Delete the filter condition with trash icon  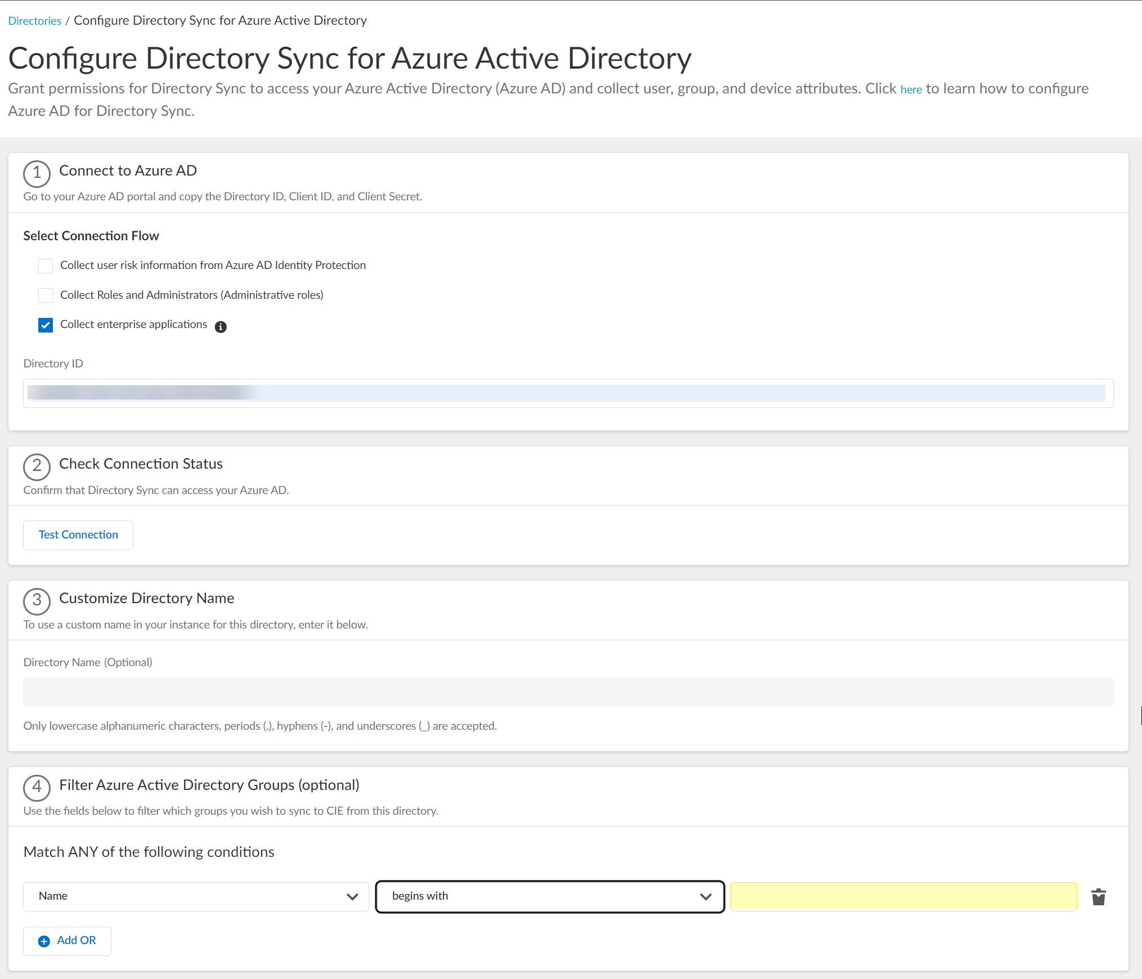(x=1098, y=897)
